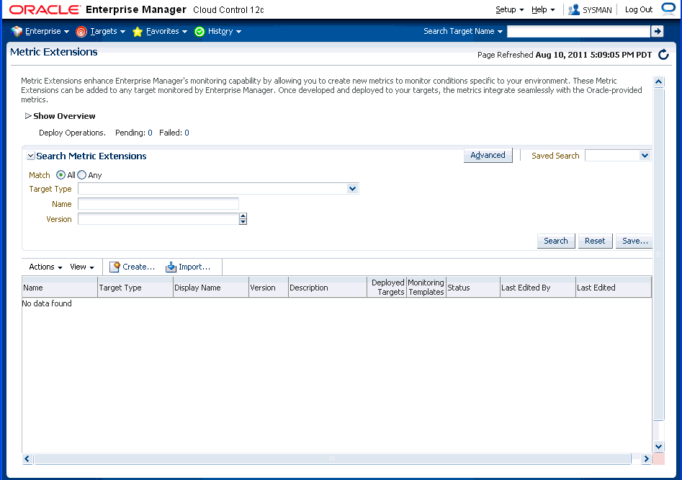Sort by the Description column header
682x480 pixels.
[328, 288]
